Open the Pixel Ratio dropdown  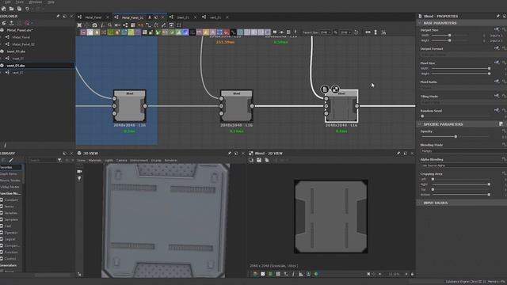463,88
